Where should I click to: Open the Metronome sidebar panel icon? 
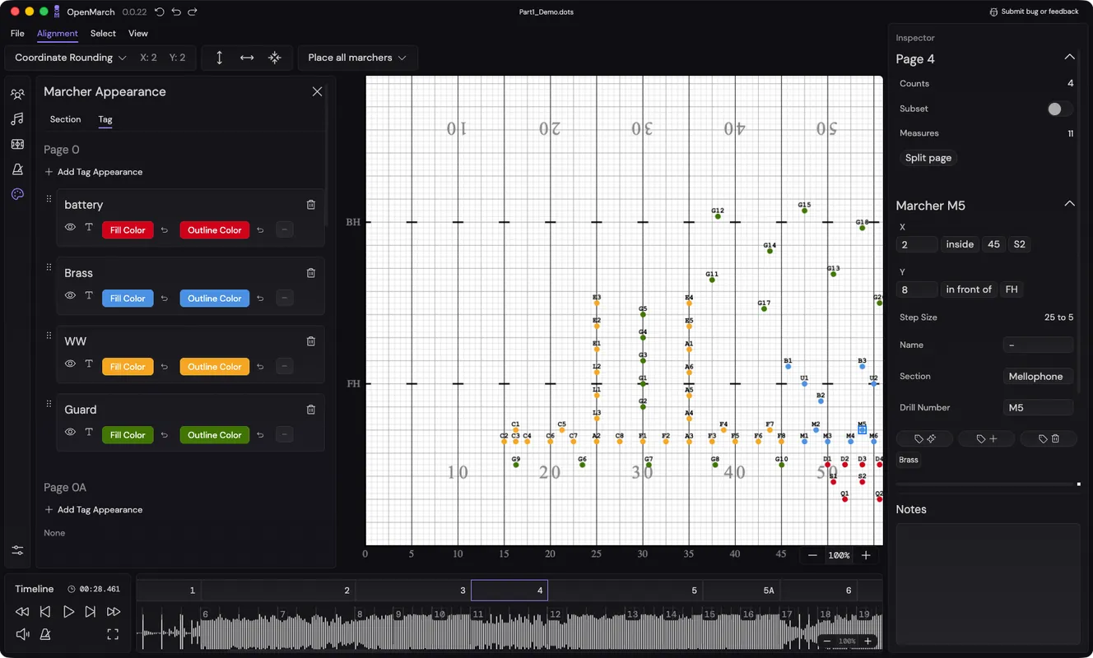[17, 169]
